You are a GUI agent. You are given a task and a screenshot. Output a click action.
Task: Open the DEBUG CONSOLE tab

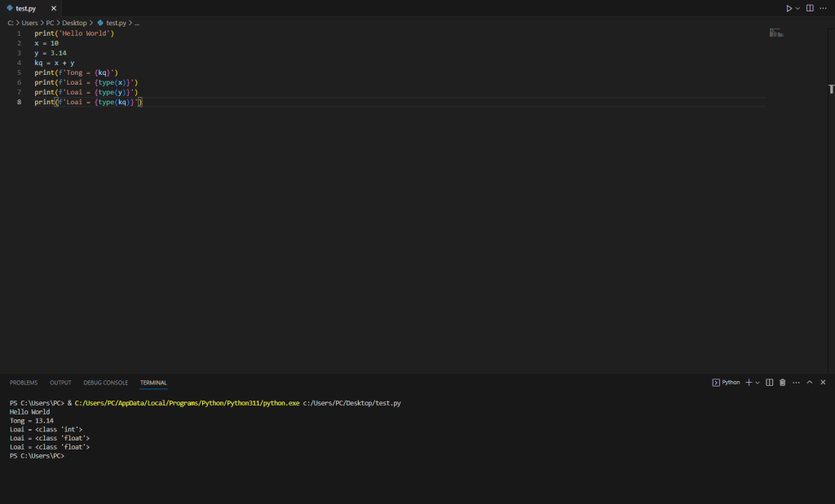(x=105, y=383)
